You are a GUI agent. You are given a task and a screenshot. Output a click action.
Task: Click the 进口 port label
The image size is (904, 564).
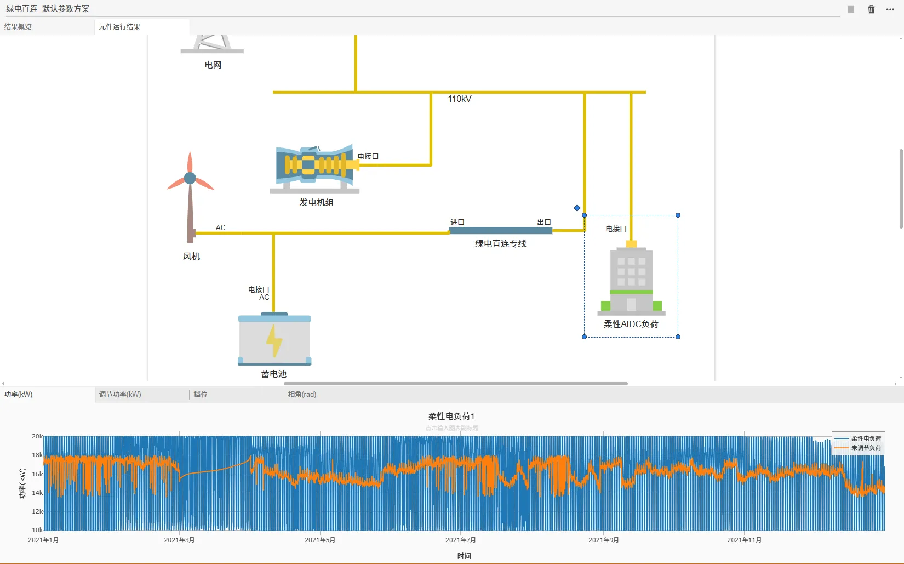[x=457, y=222]
